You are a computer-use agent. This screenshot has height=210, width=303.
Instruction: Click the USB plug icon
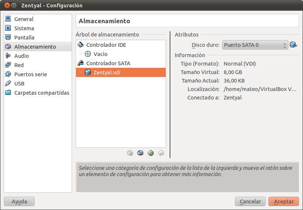[8, 83]
